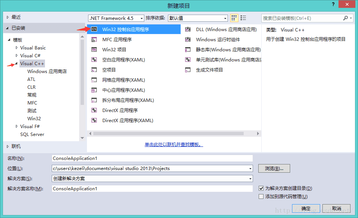Select the 生成文件项目 template icon
The width and height of the screenshot is (358, 218).
tap(188, 70)
